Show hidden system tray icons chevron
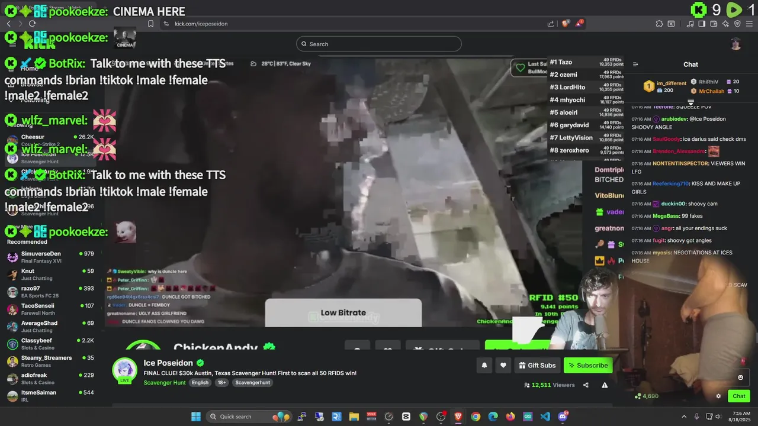Viewport: 758px width, 426px height. point(684,417)
